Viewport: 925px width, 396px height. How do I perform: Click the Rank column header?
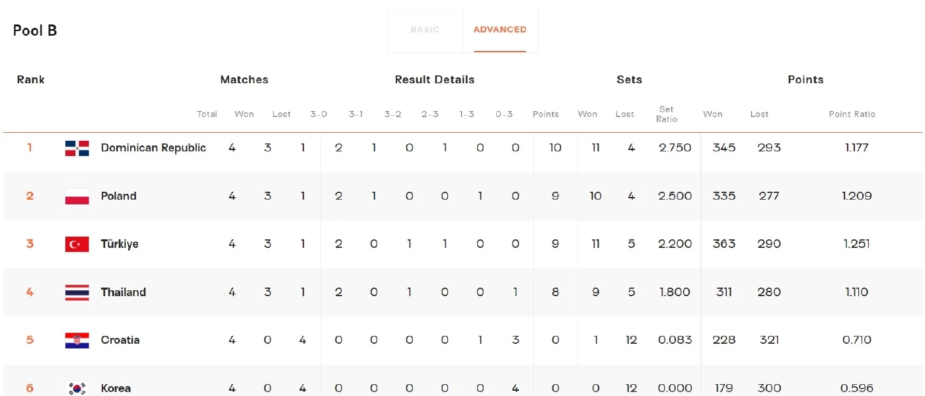pos(30,79)
